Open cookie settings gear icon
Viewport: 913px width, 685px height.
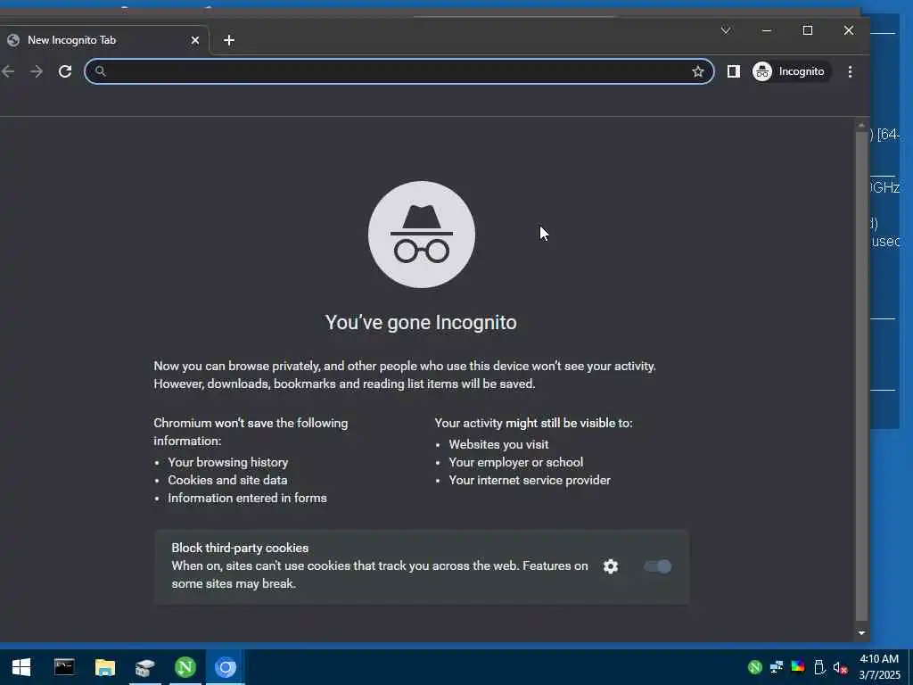[610, 566]
